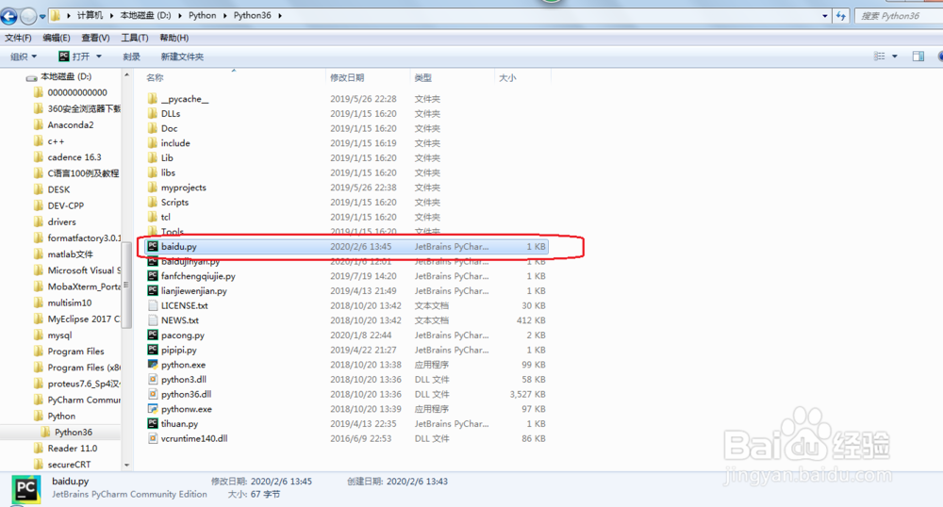943x507 pixels.
Task: Click the Forward navigation arrow button
Action: [x=28, y=16]
